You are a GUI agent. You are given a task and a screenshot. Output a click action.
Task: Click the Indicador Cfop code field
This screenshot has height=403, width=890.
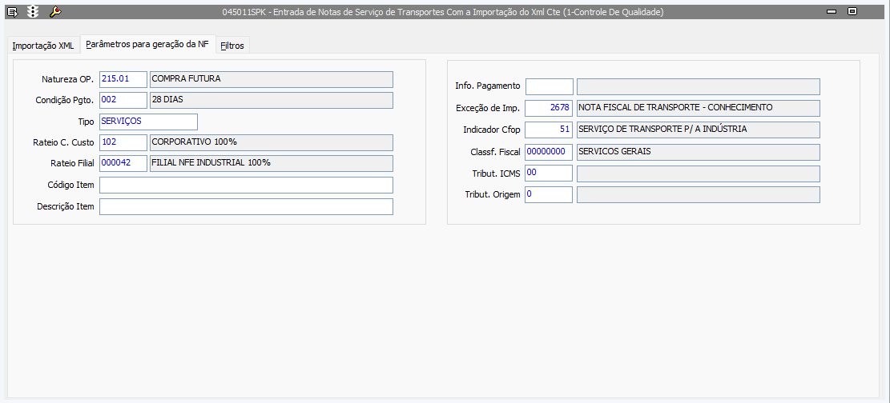(x=549, y=130)
